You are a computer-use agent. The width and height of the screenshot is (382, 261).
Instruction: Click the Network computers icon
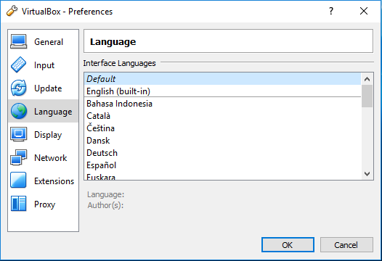click(18, 157)
